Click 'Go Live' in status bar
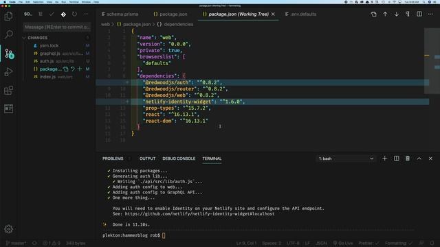Screen dimensions: 440x247 click(343, 243)
